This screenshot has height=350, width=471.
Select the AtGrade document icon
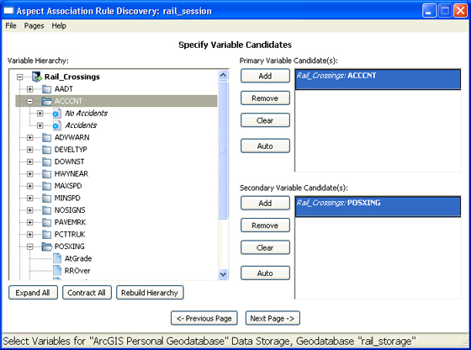(x=57, y=258)
